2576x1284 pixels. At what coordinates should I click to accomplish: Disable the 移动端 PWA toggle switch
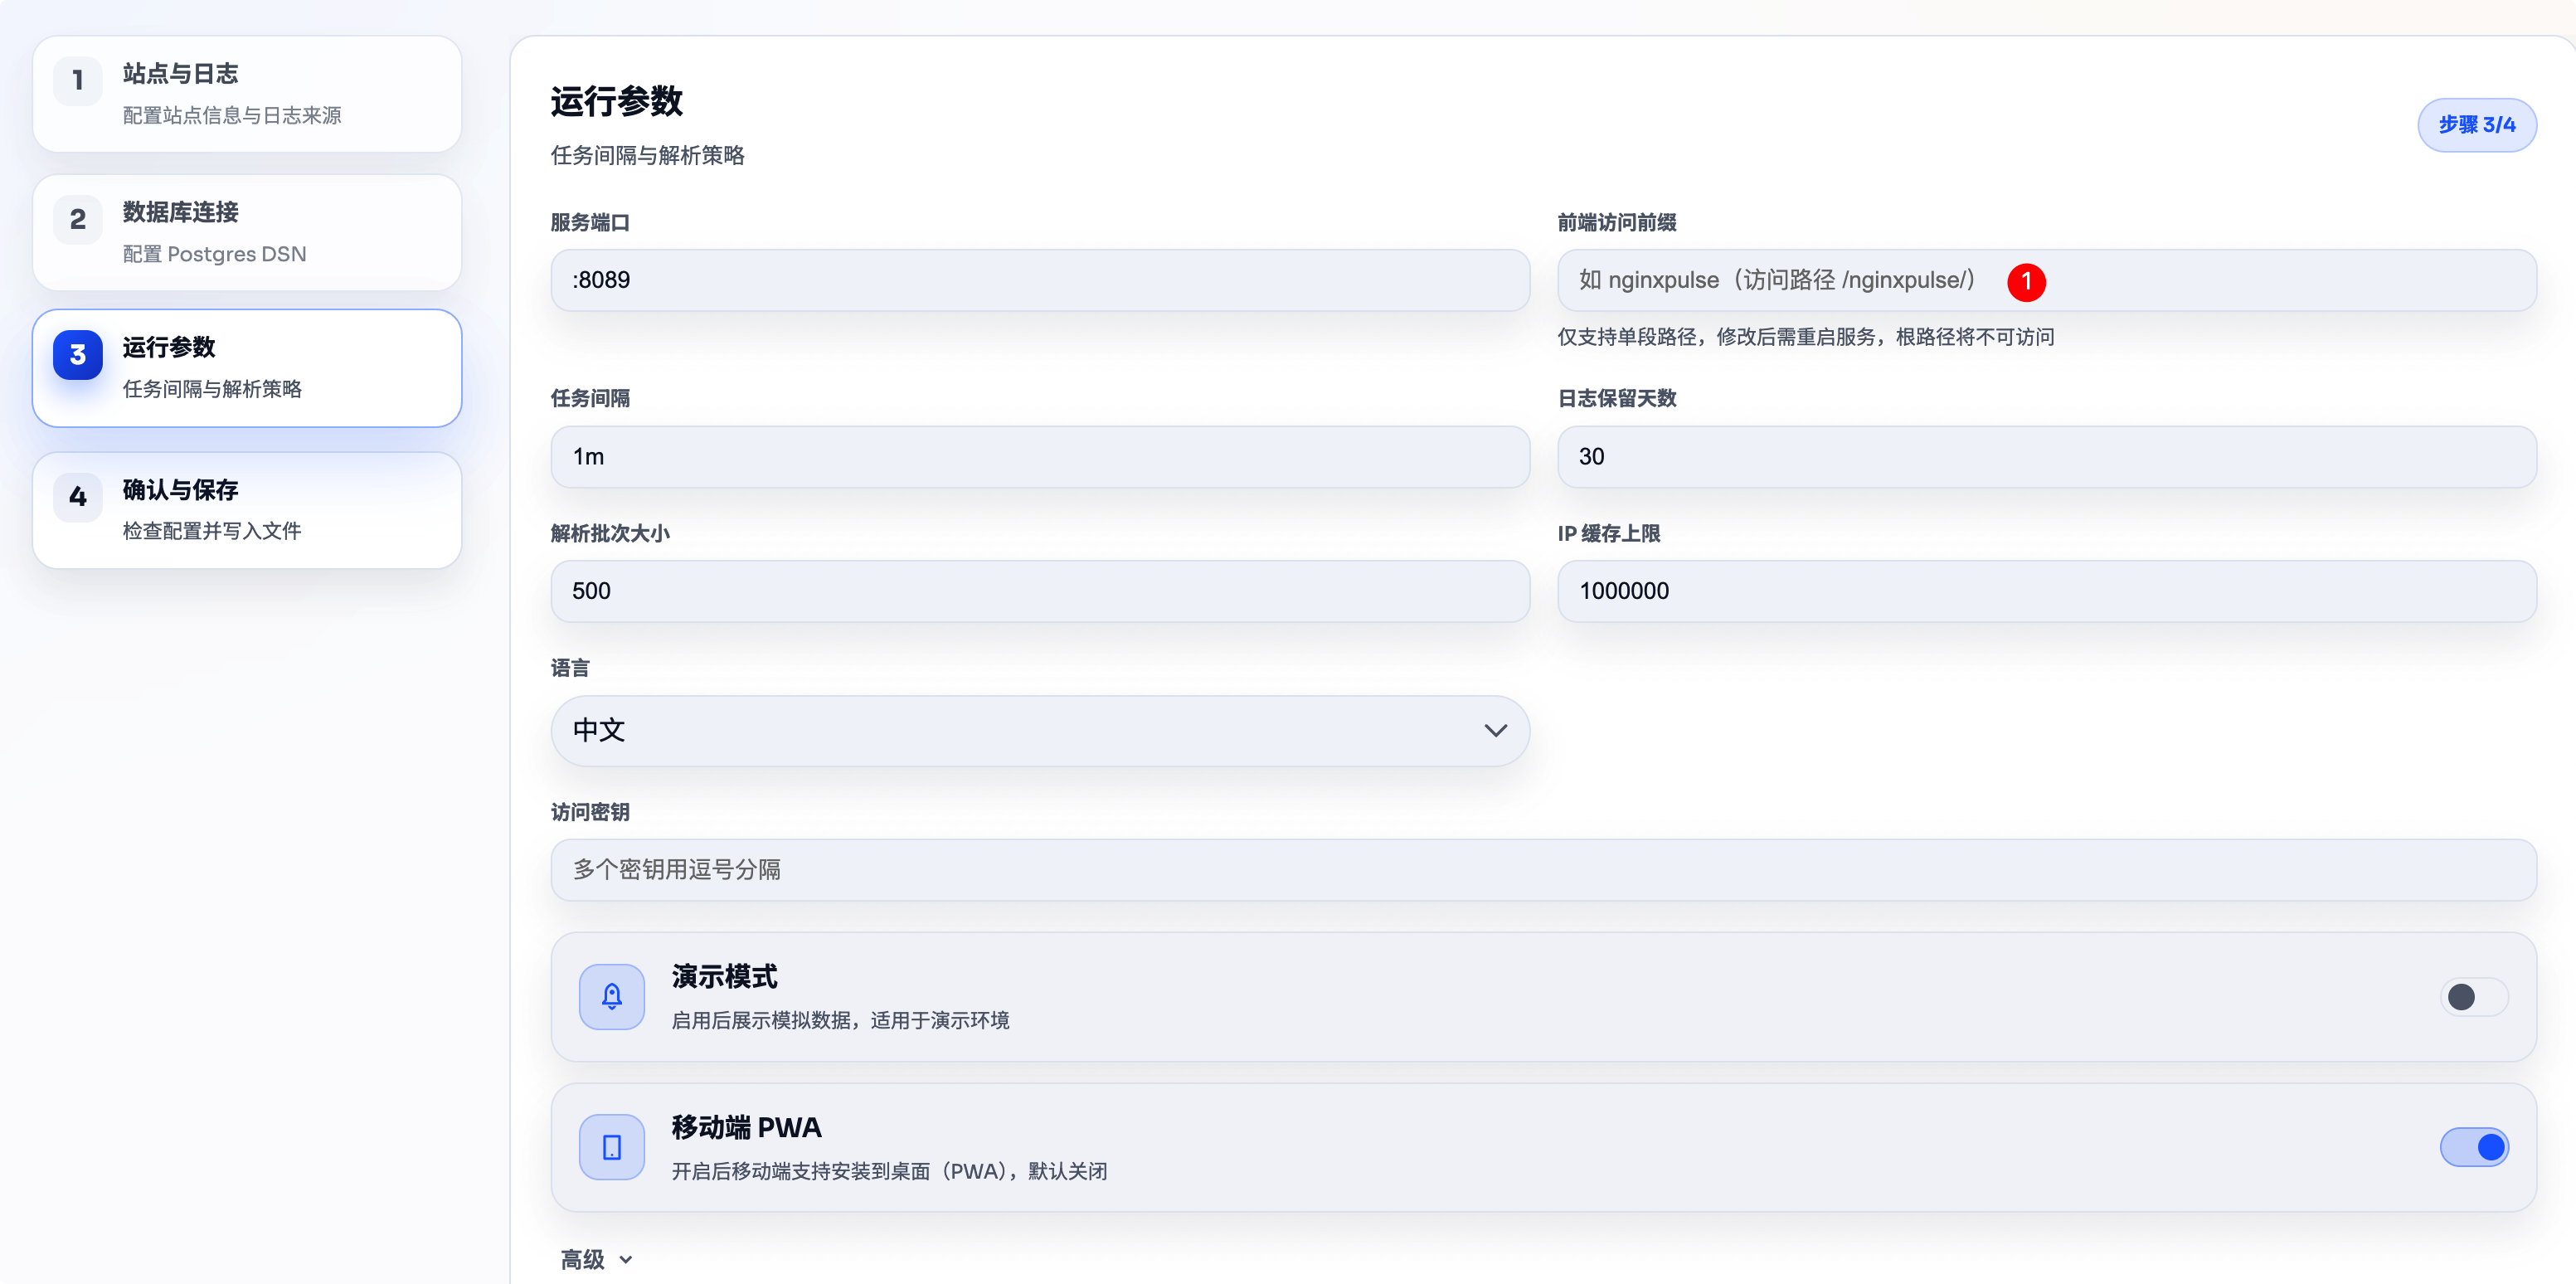coord(2473,1147)
